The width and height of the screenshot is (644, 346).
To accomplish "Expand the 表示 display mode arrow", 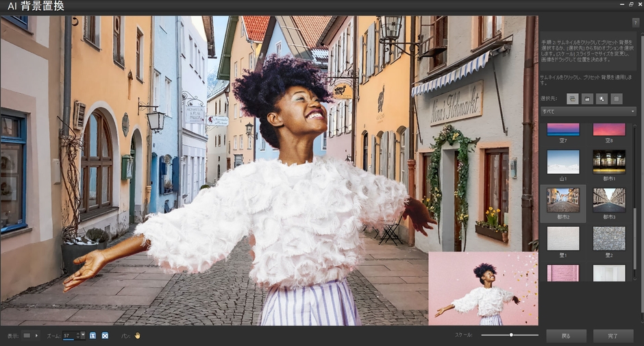I will tap(37, 336).
